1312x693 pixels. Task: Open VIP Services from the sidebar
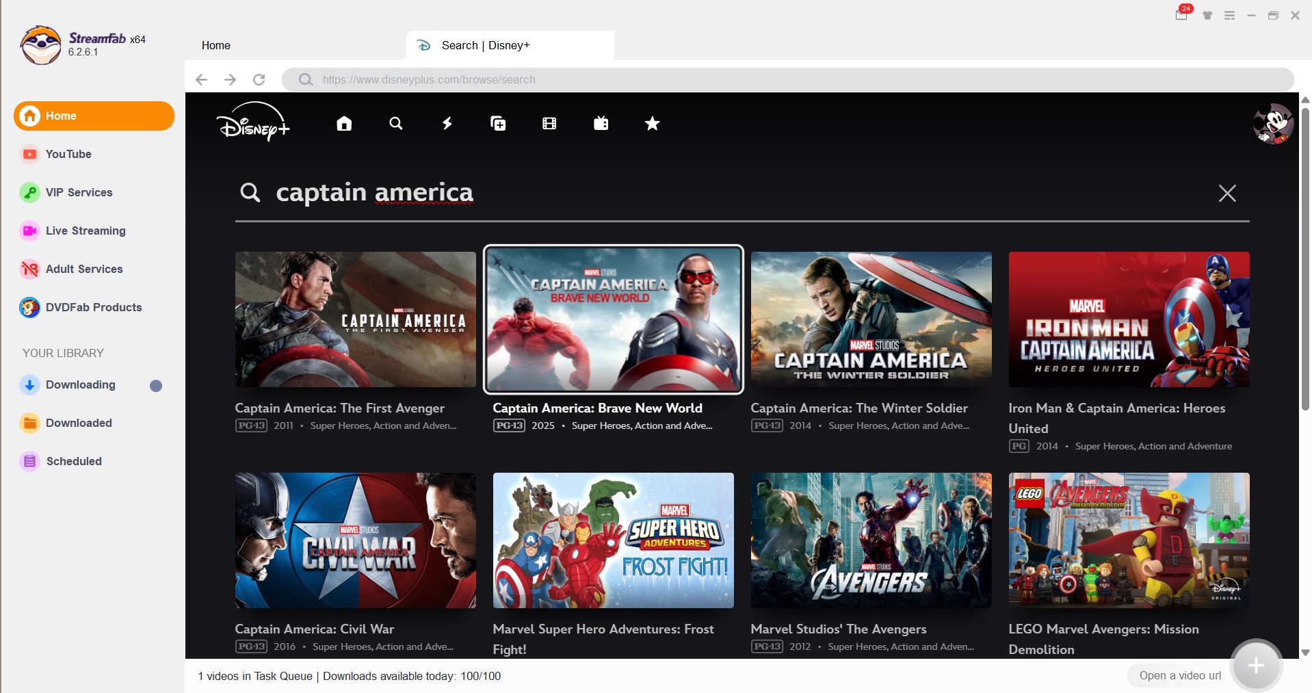click(x=79, y=192)
